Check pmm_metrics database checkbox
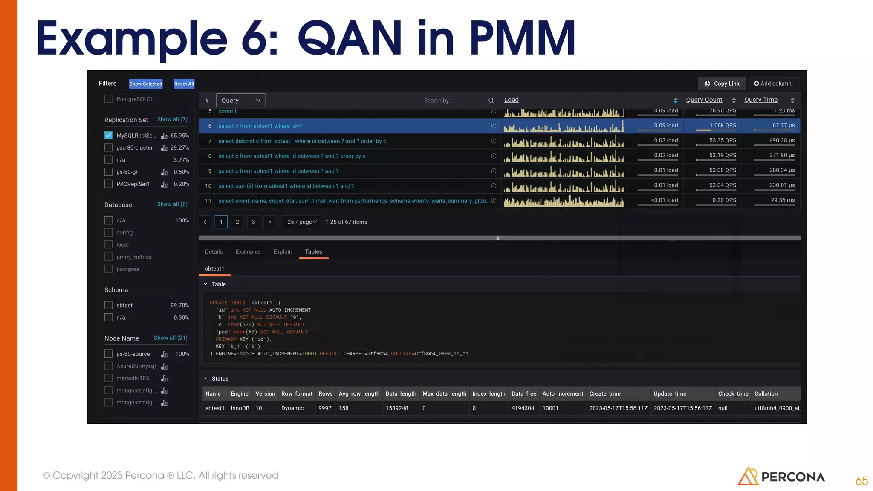 point(108,257)
